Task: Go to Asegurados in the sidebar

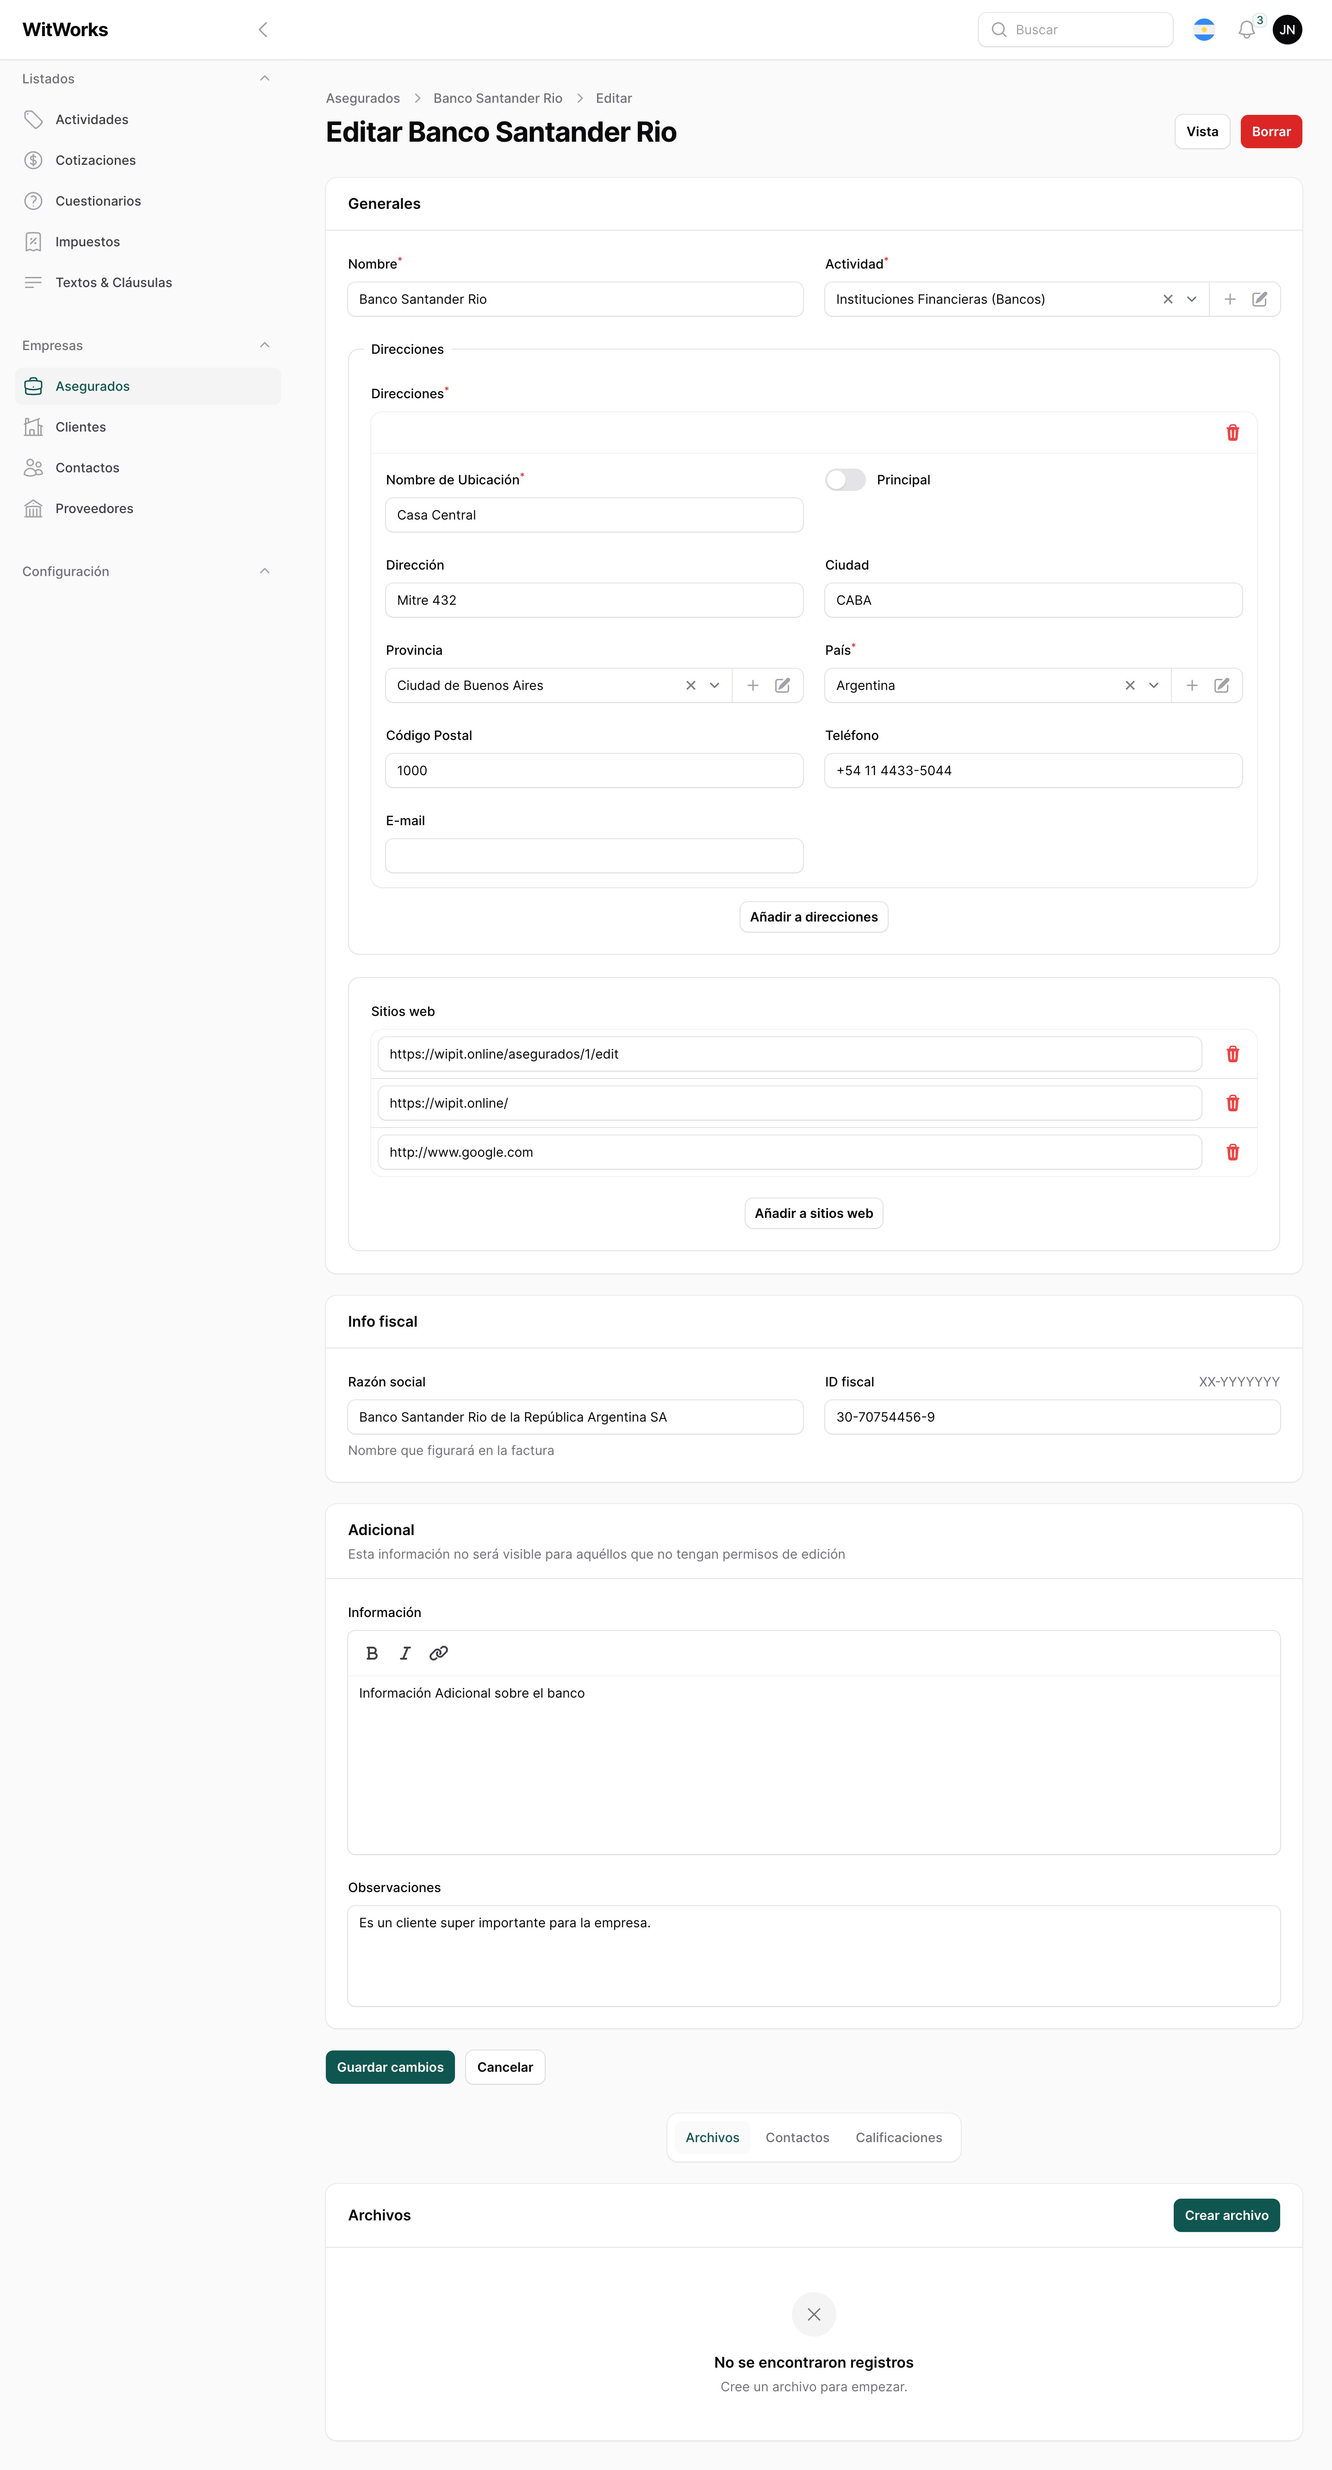Action: point(149,386)
